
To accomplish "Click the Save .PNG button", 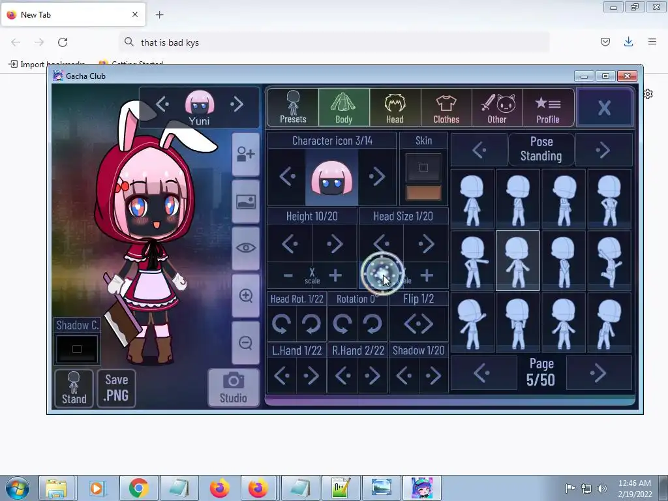I will pyautogui.click(x=116, y=388).
